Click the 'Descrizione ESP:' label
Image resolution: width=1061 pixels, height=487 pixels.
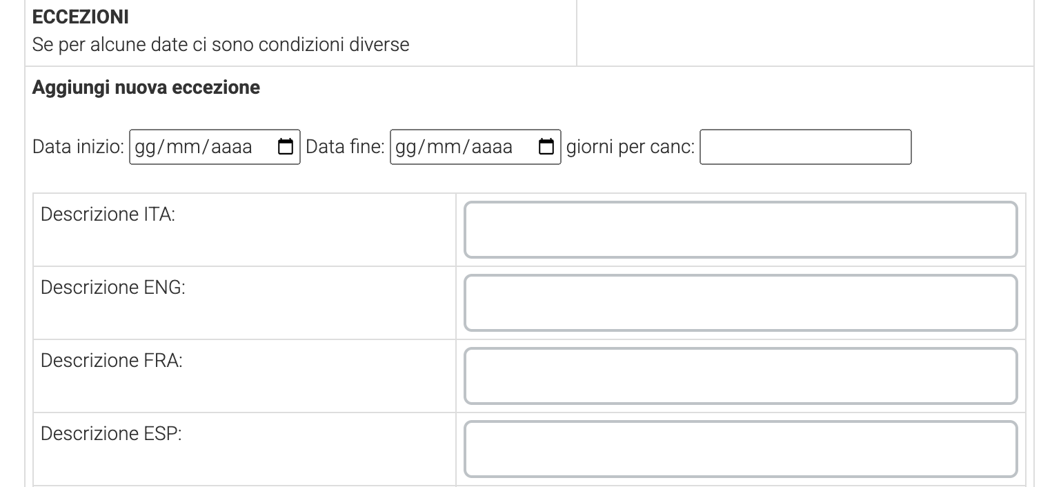(x=111, y=434)
